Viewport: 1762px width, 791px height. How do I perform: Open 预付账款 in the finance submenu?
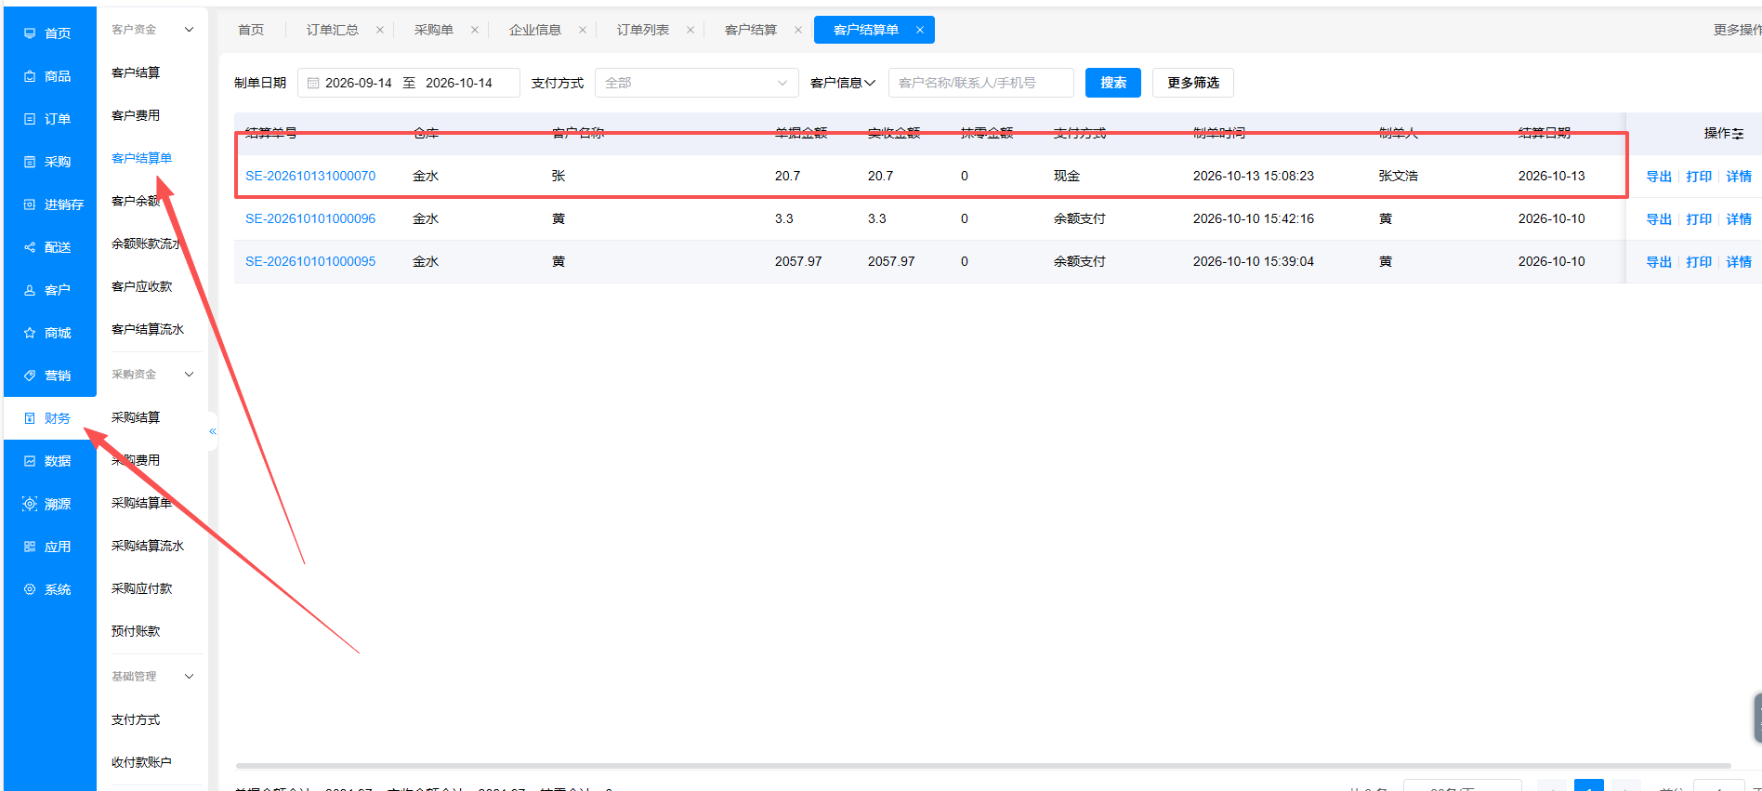coord(136,631)
